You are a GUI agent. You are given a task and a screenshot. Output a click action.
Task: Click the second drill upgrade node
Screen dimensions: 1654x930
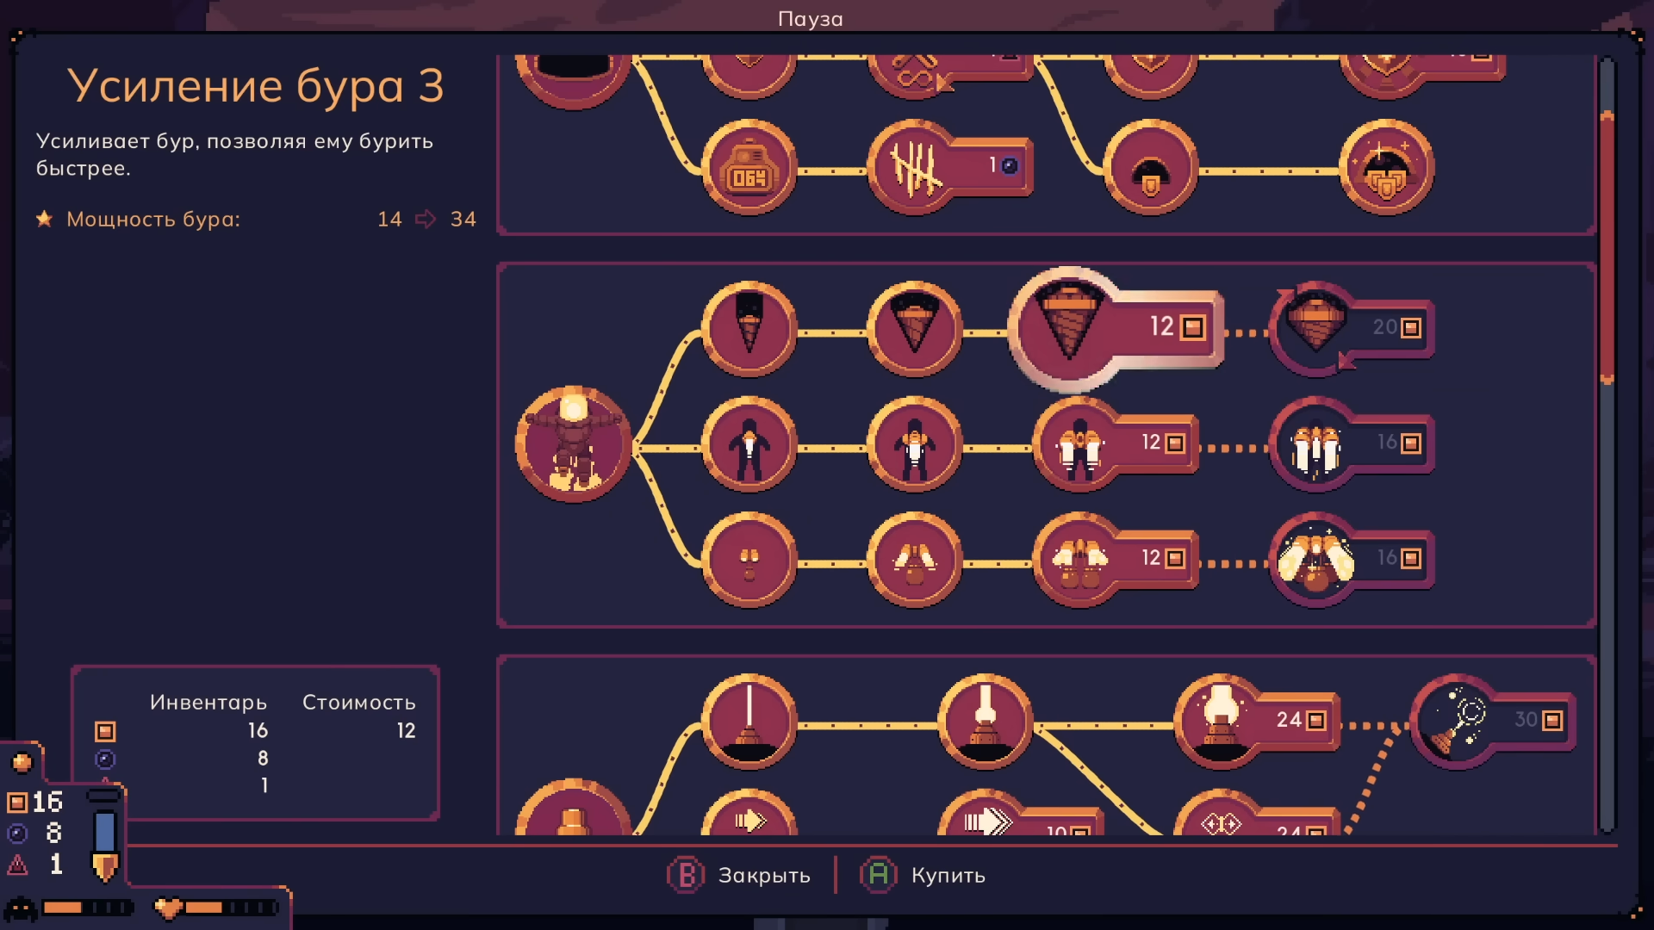click(914, 328)
